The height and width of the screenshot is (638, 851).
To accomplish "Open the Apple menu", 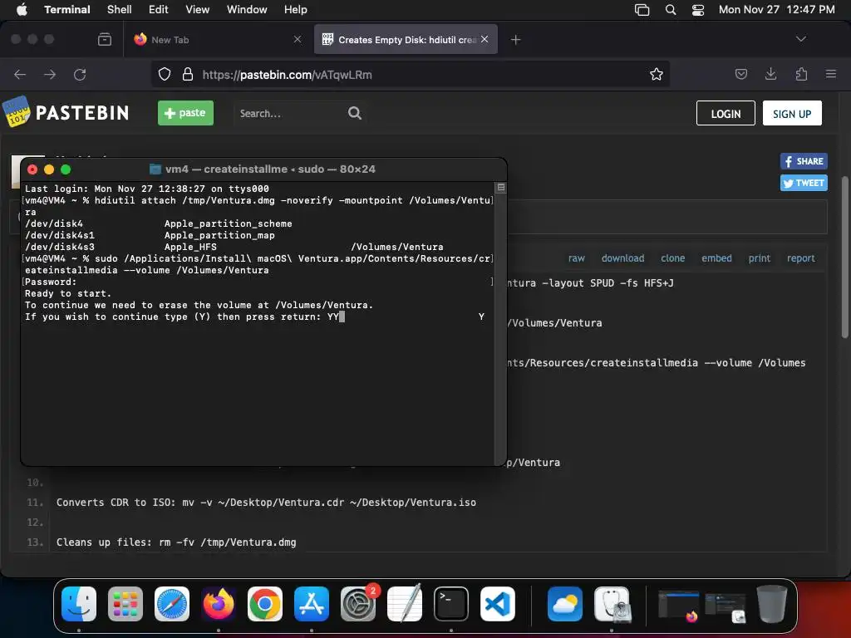I will pos(22,9).
